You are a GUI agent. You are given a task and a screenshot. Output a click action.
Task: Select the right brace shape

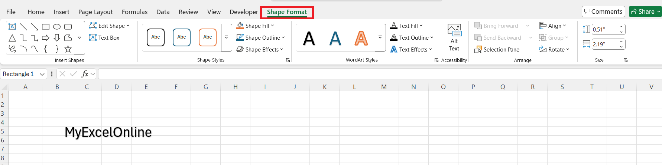[x=57, y=49]
